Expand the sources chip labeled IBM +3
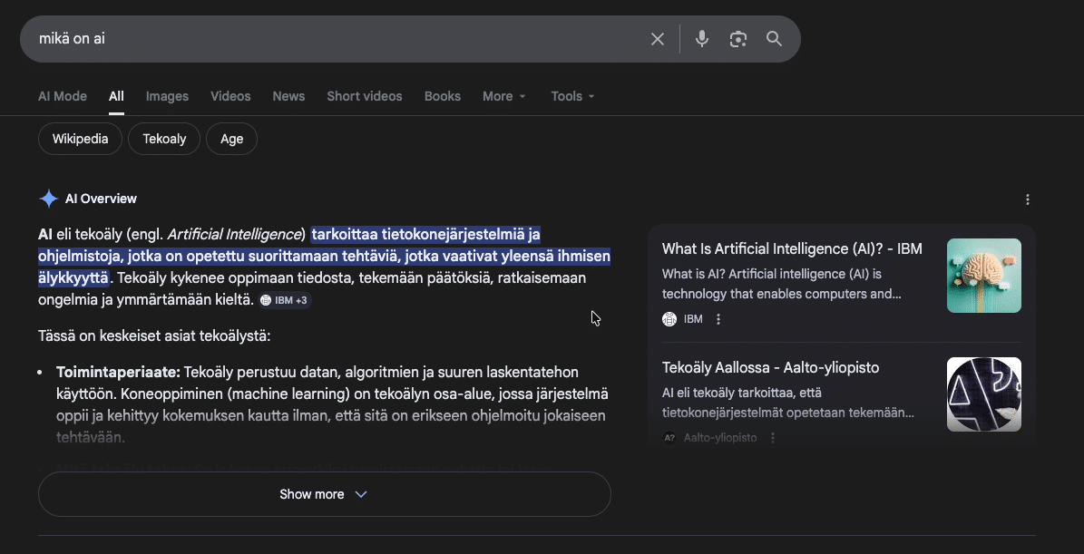 pos(284,300)
